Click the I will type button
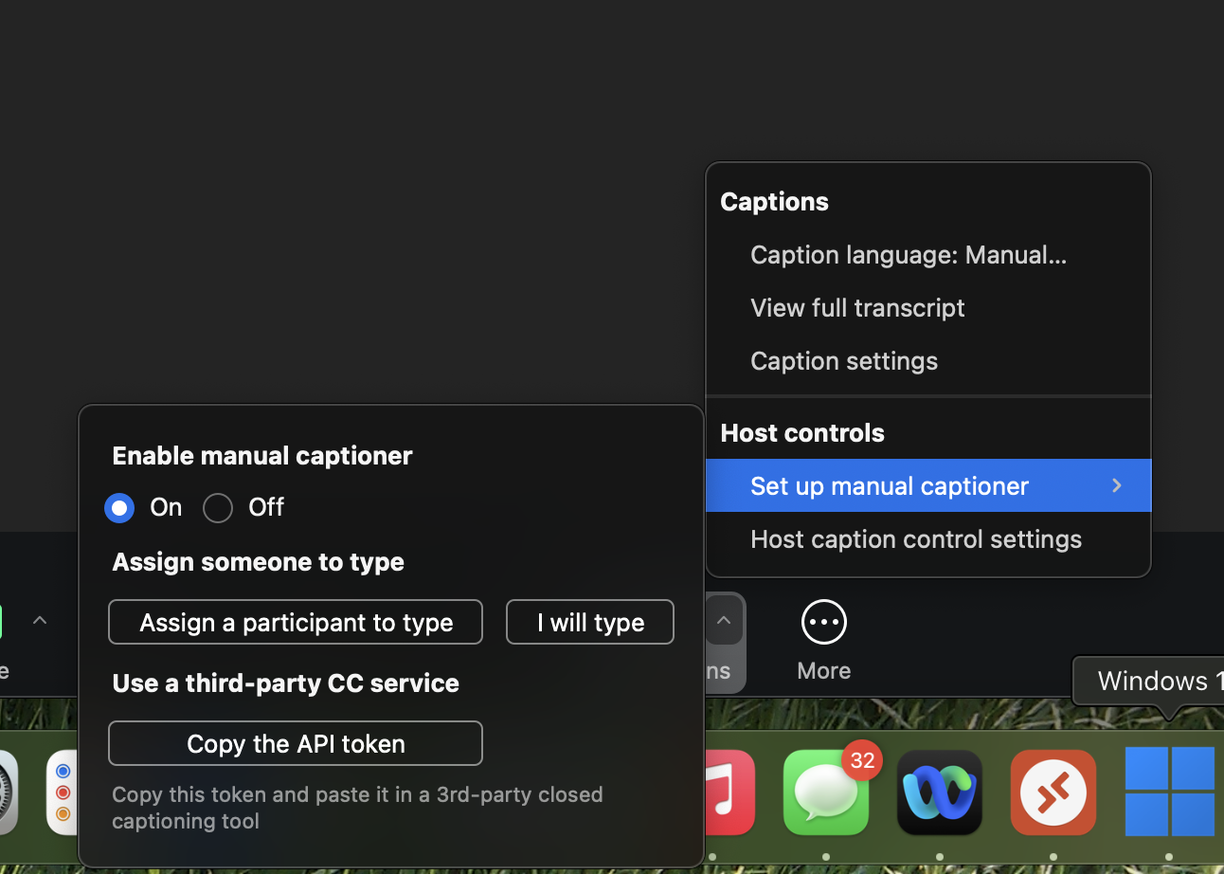Screen dimensions: 1224x874 click(589, 622)
